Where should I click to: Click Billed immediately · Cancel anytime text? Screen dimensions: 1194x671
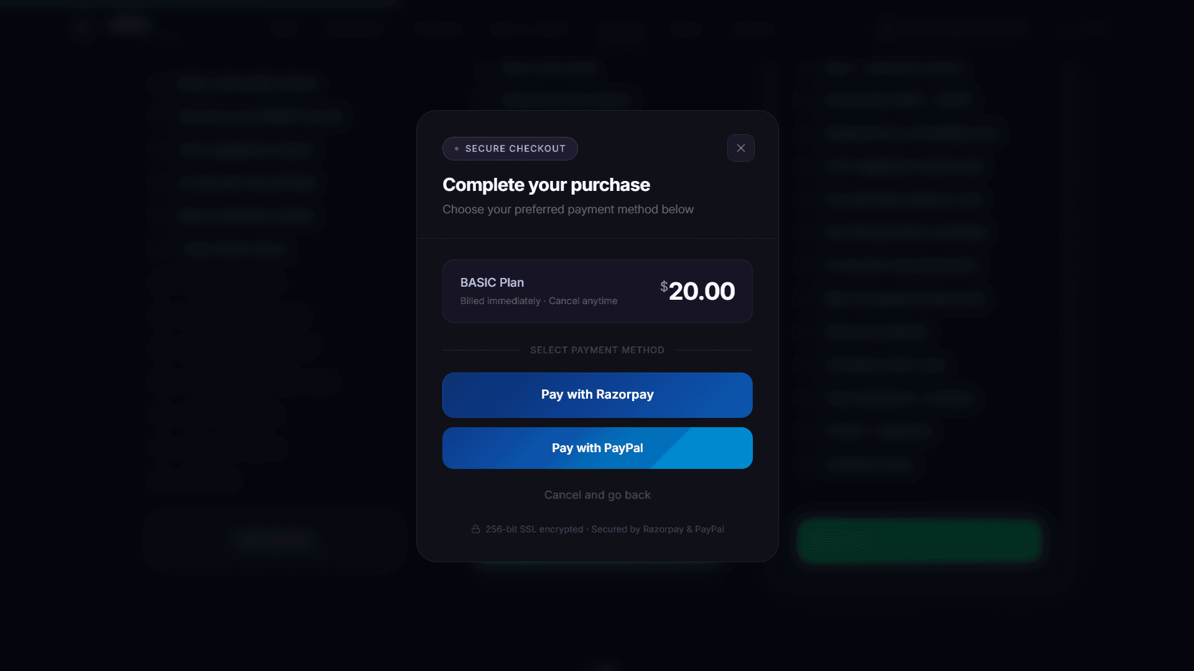point(538,301)
